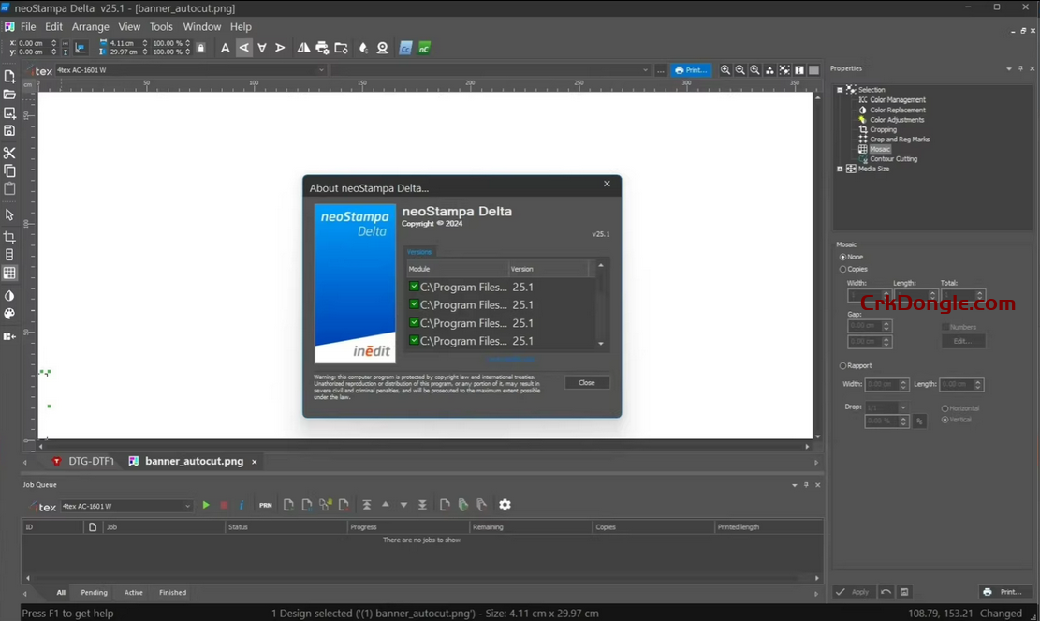Select the Copies radio button under Mosaic

pyautogui.click(x=842, y=269)
